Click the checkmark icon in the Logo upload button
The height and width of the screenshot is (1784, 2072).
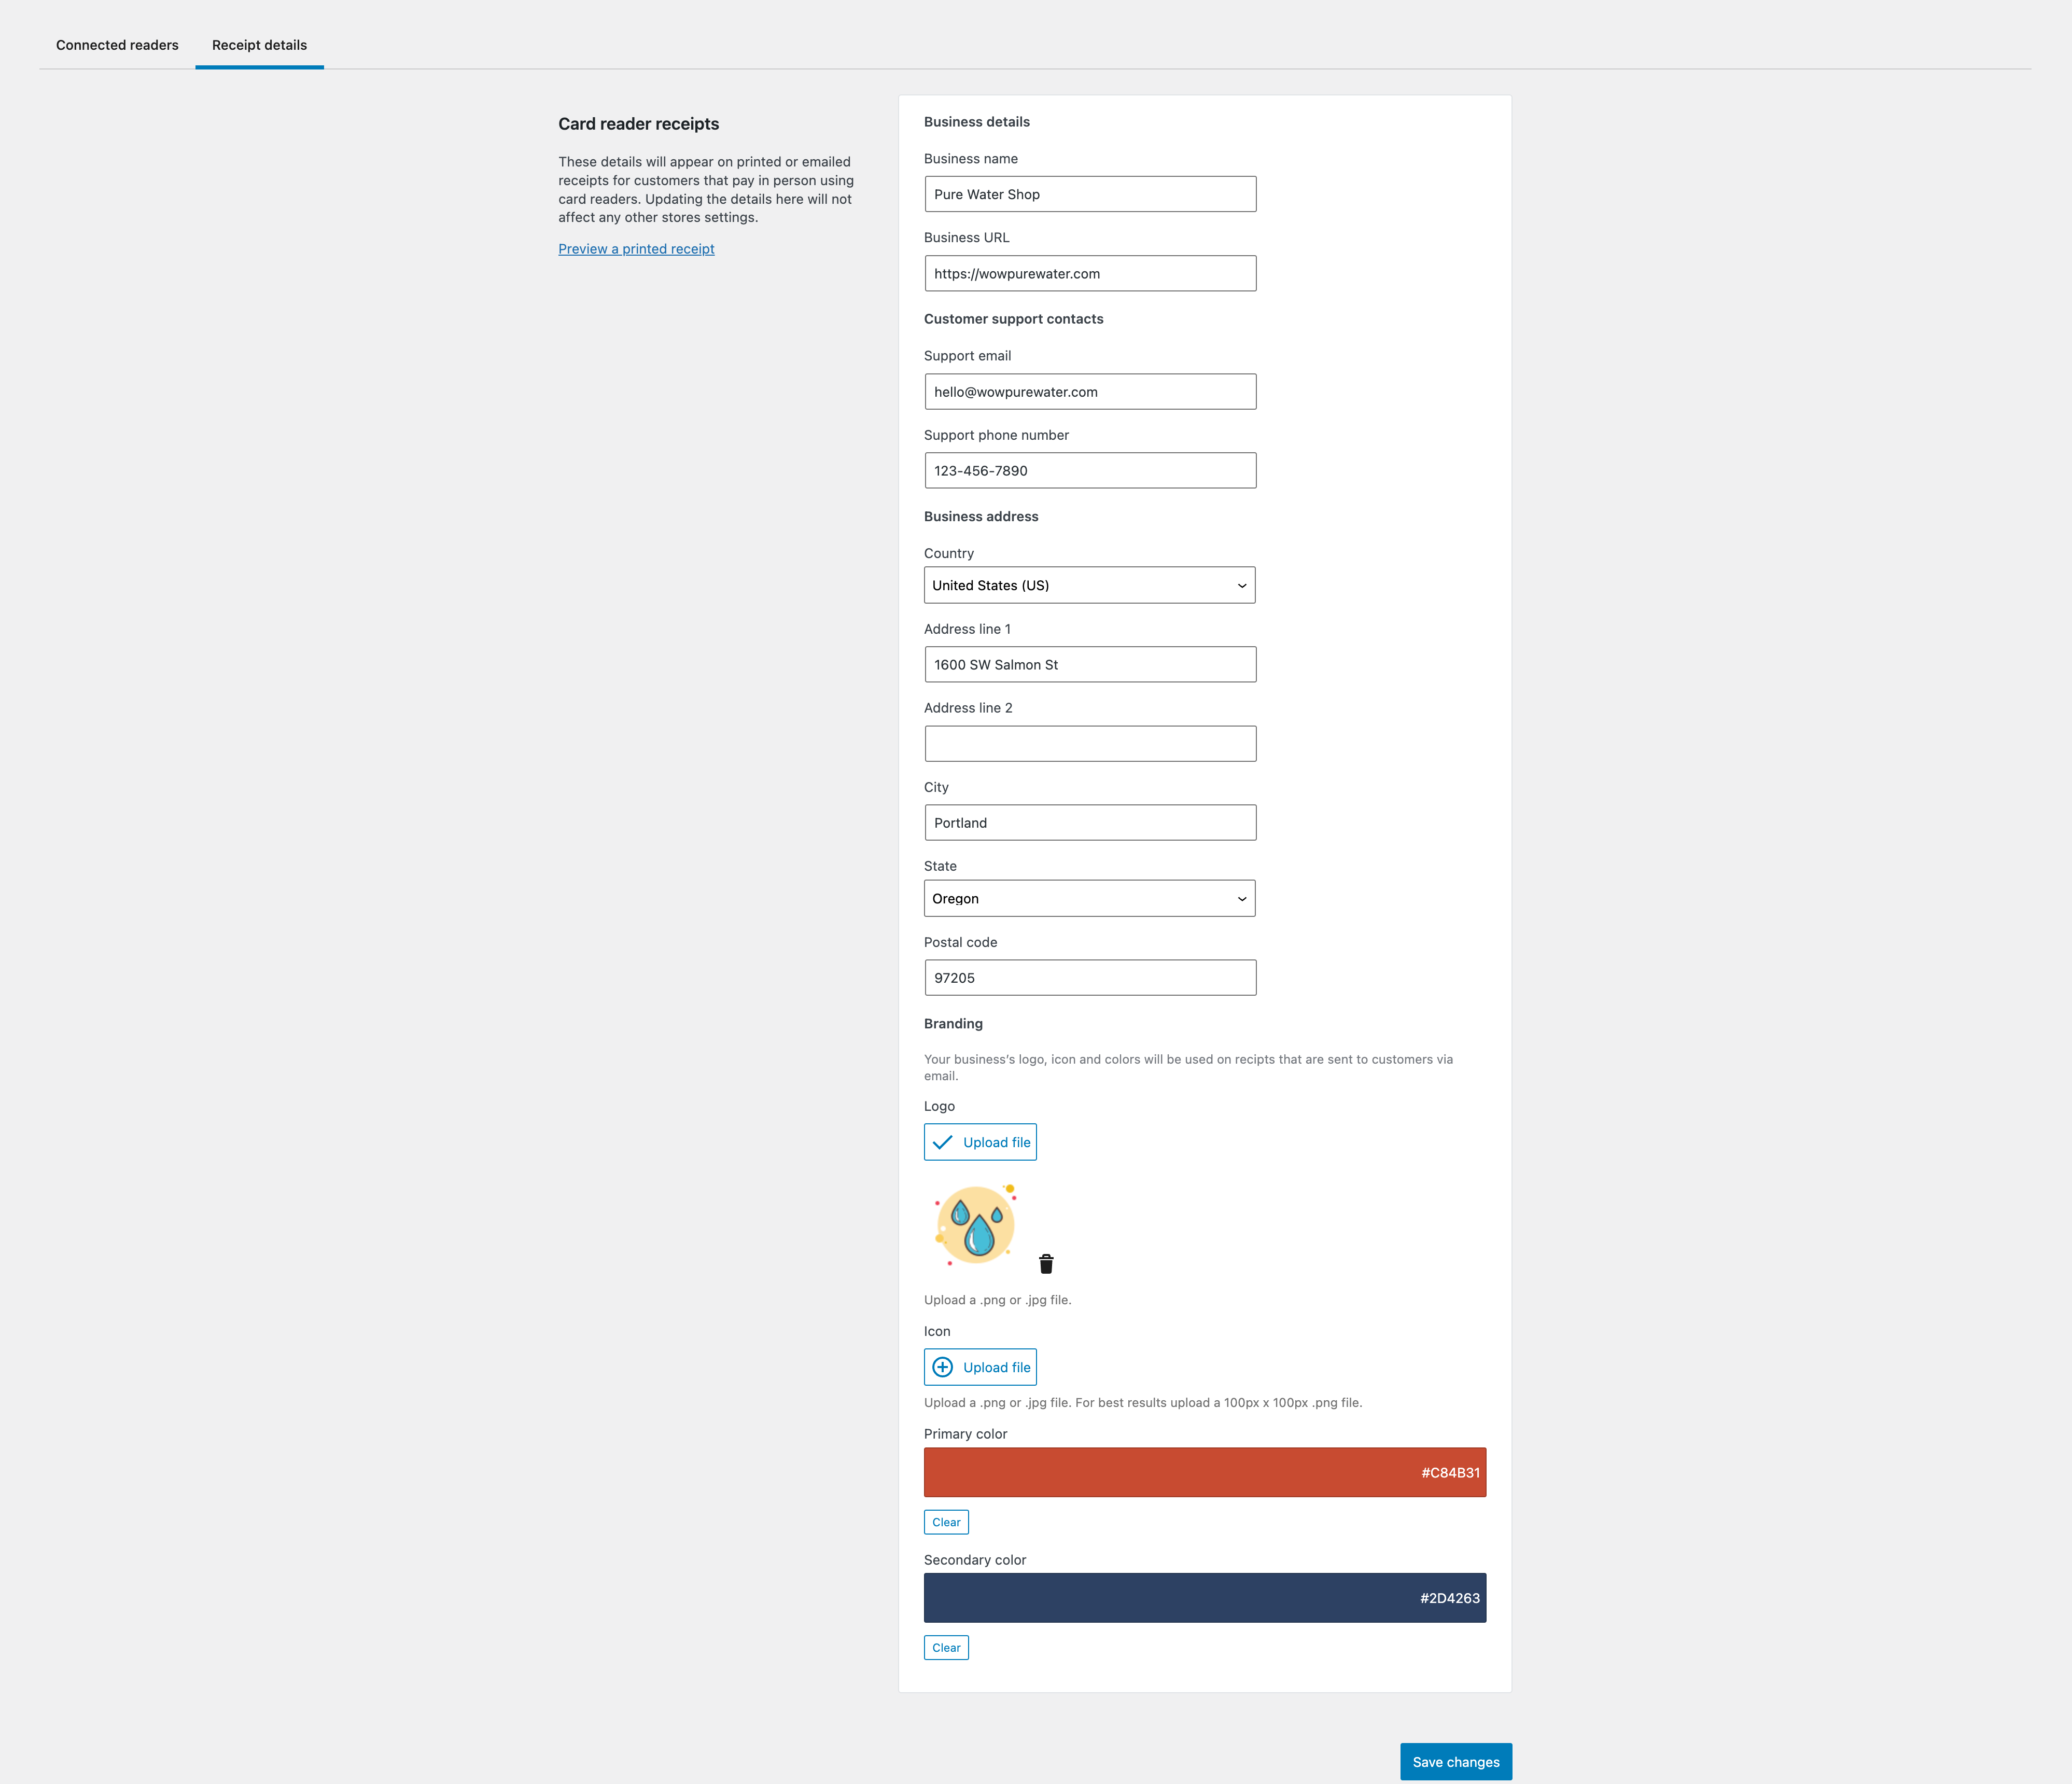(942, 1142)
